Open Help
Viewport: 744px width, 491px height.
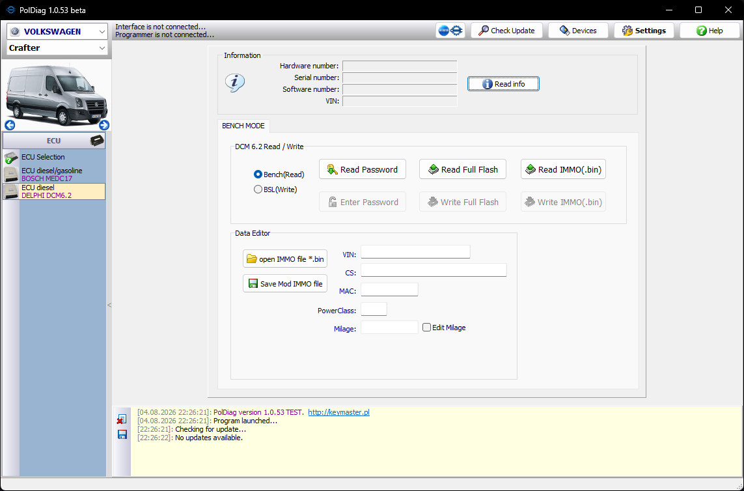(710, 31)
